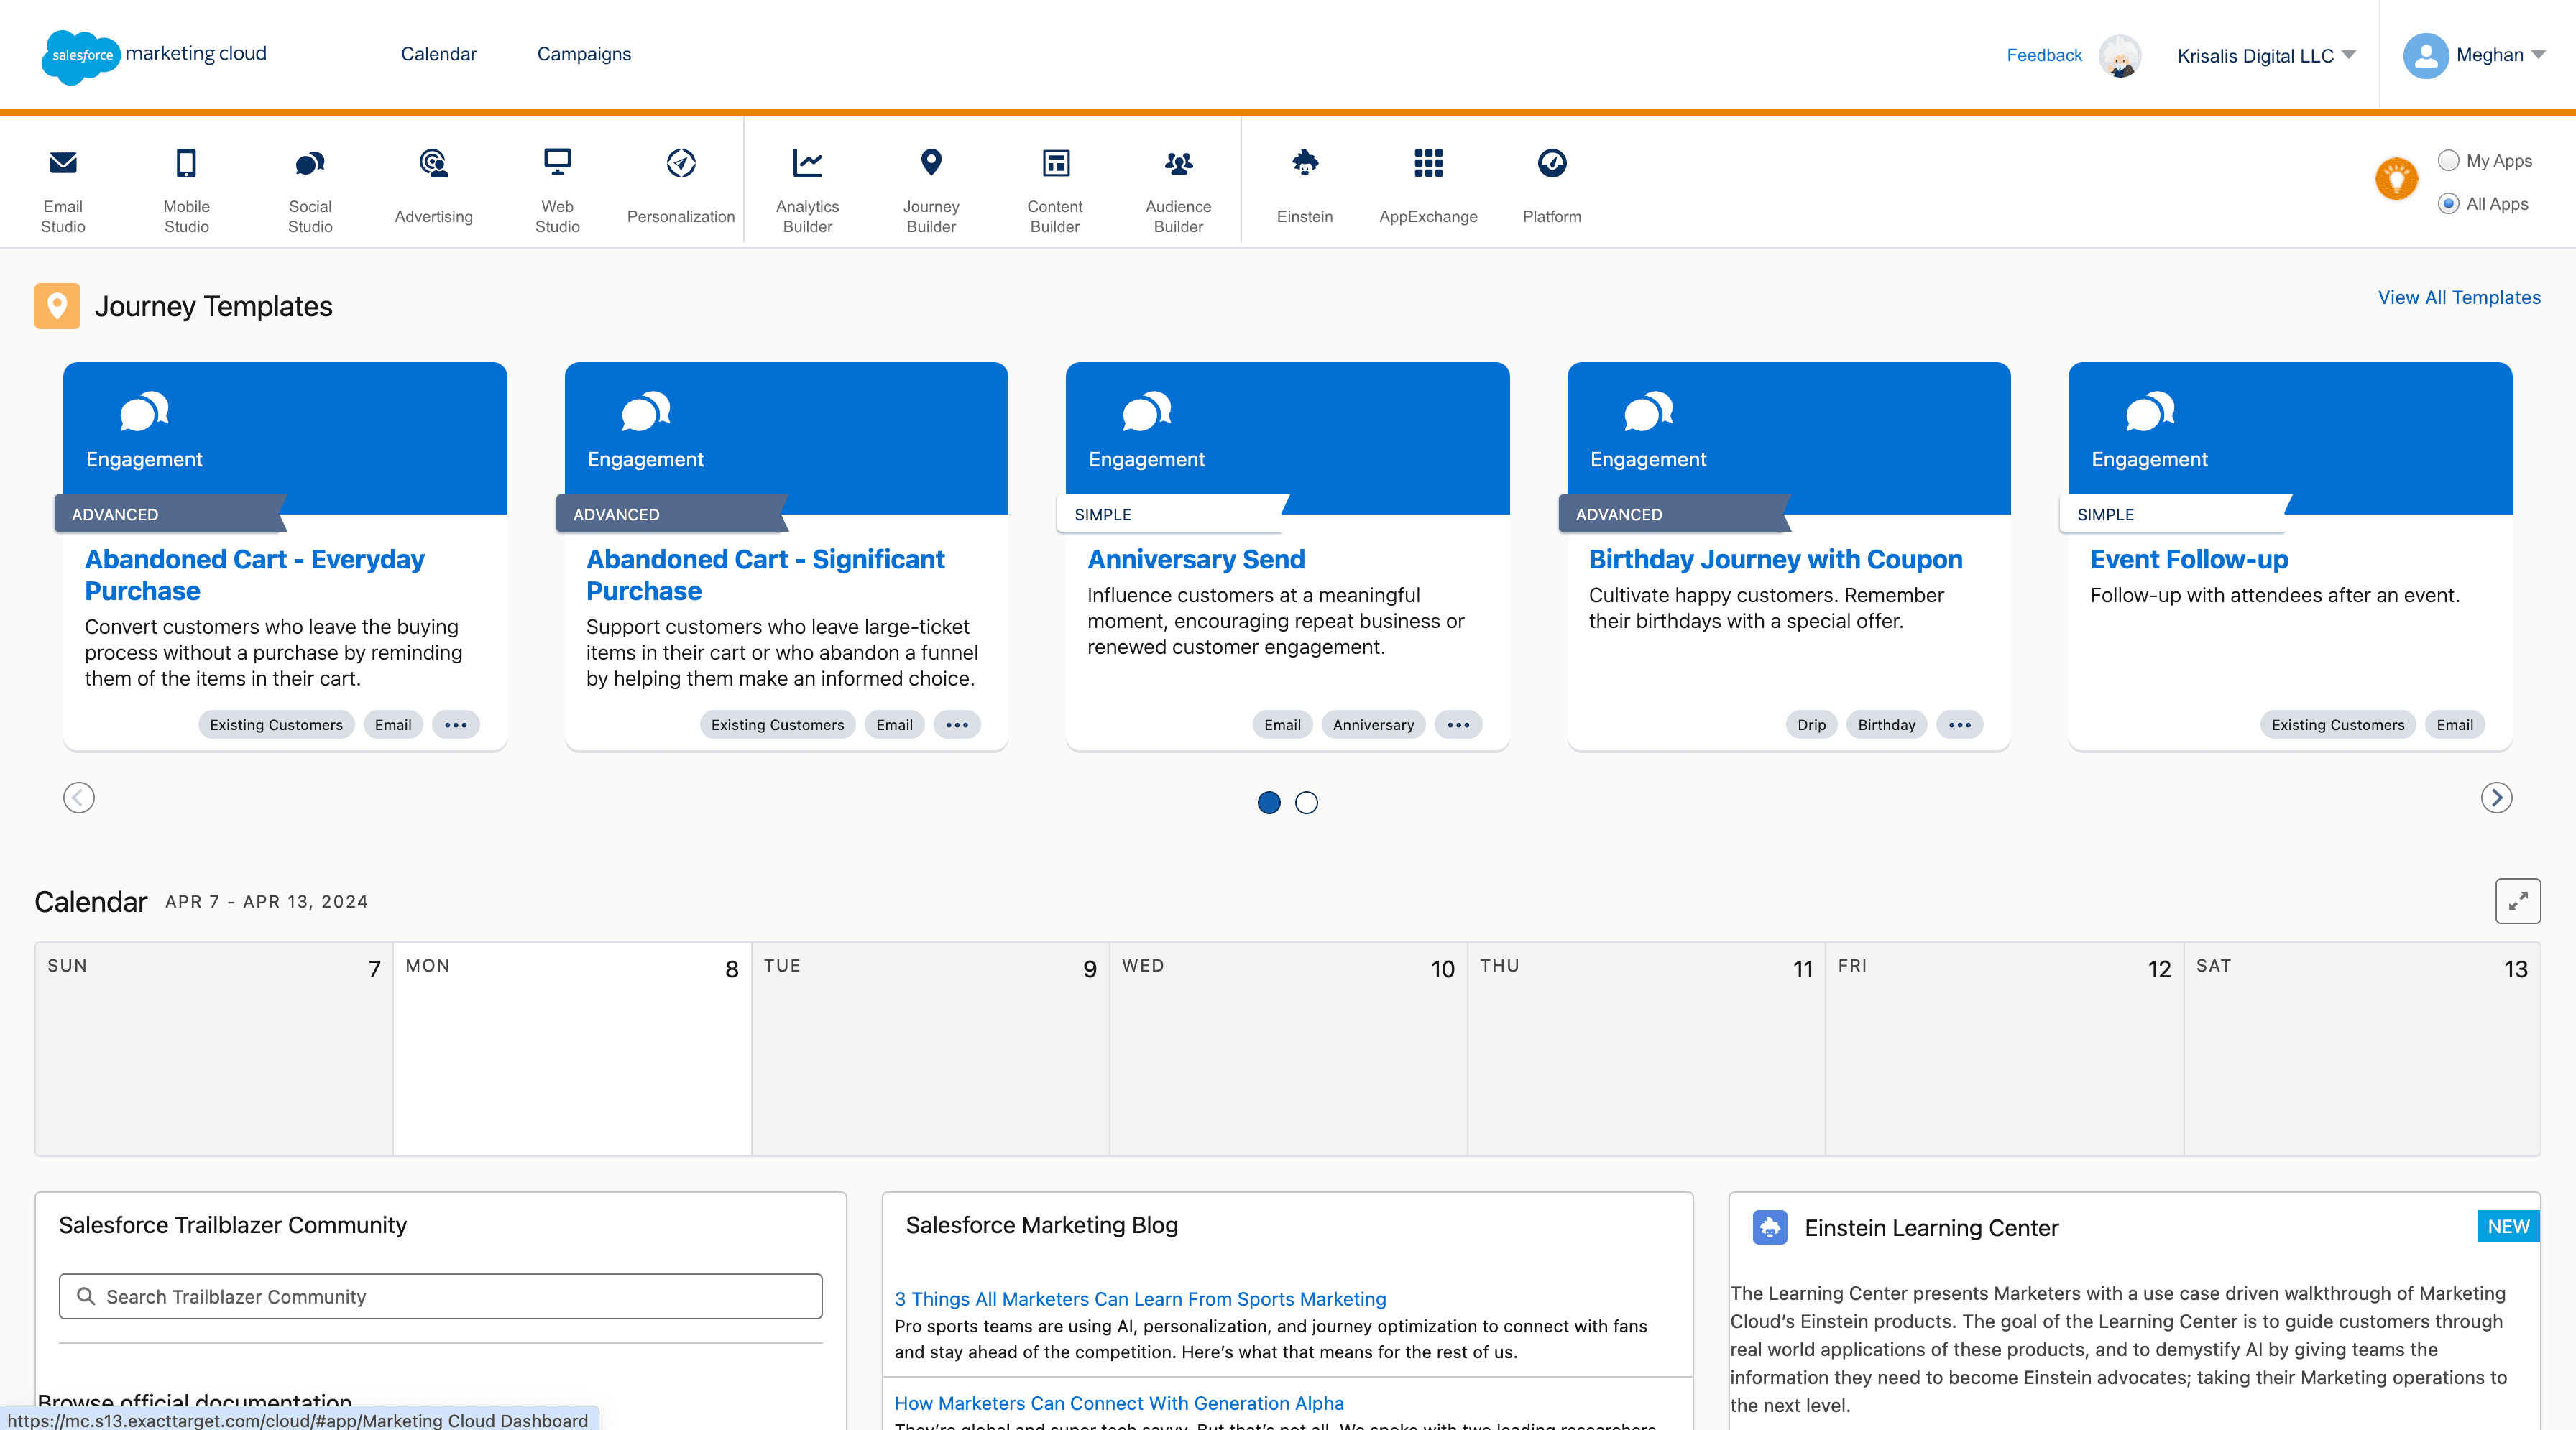
Task: Open the Anniversary Send template
Action: (x=1196, y=559)
